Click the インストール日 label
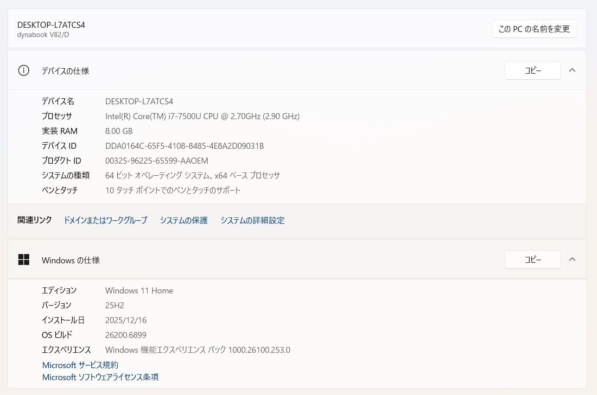 (x=63, y=320)
